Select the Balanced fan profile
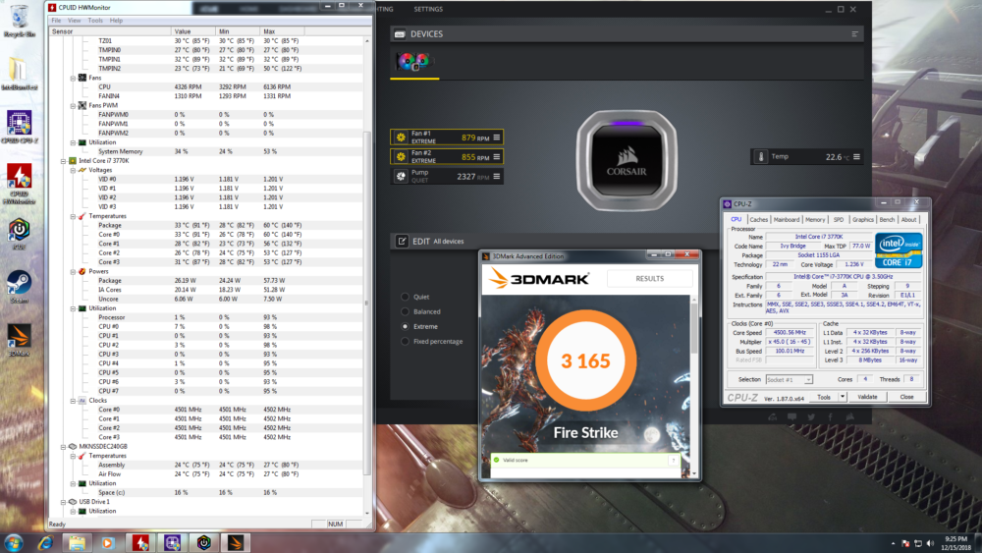The image size is (982, 553). pyautogui.click(x=405, y=312)
